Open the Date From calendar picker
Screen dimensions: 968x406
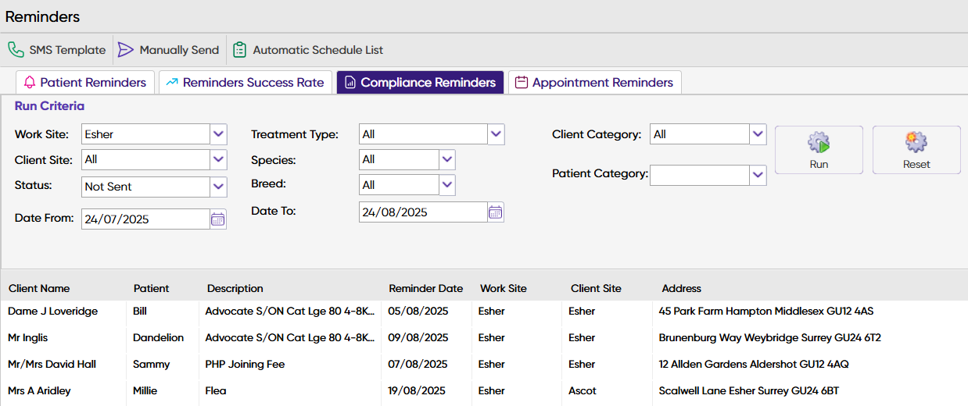218,219
